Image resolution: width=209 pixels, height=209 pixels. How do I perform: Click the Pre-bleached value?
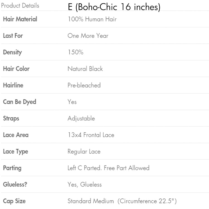click(x=84, y=85)
